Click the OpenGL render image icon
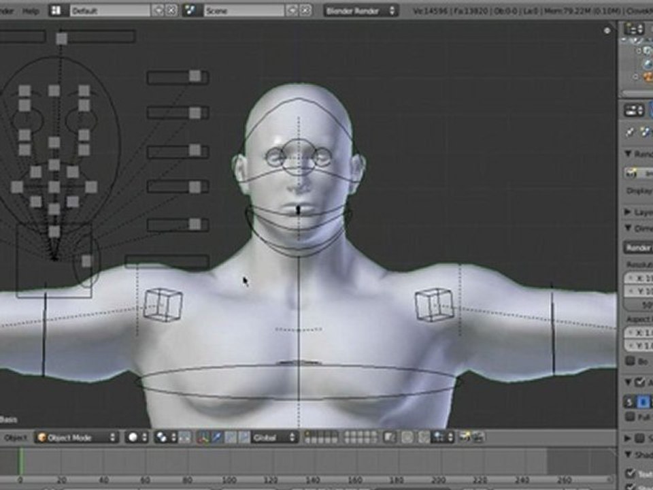Viewport: 653px width, 490px height. tap(465, 437)
